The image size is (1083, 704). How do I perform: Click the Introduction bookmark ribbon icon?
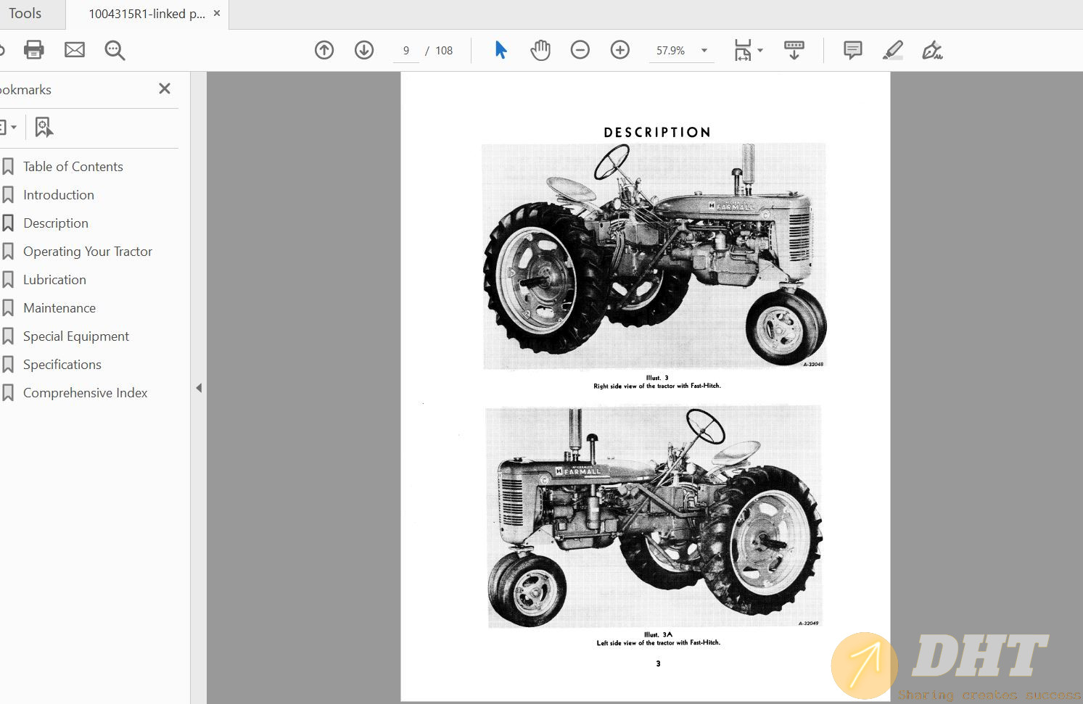[8, 195]
